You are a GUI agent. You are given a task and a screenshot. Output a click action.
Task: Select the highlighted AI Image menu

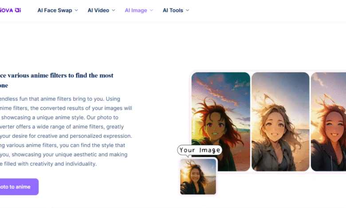pos(136,10)
